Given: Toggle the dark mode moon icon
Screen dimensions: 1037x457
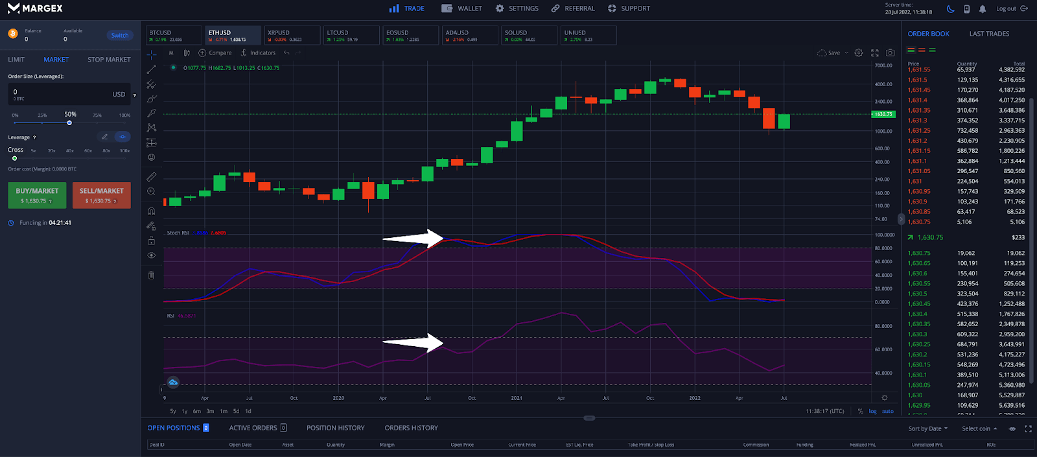Looking at the screenshot, I should point(950,9).
